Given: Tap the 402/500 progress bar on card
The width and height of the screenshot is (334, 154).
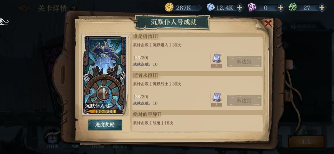Looking at the screenshot, I should [102, 111].
